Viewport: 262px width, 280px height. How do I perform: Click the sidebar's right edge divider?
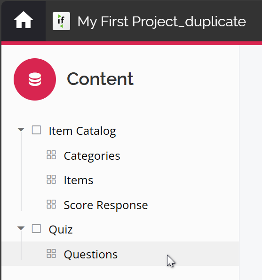(239, 163)
